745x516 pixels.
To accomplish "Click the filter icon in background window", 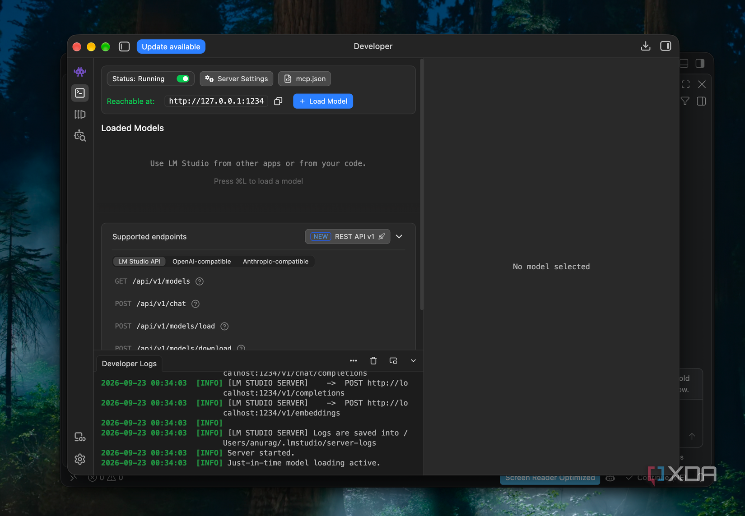I will coord(685,101).
